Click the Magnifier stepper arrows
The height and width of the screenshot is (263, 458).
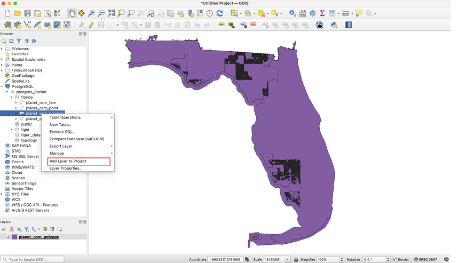(x=342, y=259)
